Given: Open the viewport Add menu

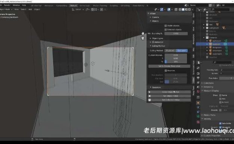Looking at the screenshot, I should [x=30, y=9].
